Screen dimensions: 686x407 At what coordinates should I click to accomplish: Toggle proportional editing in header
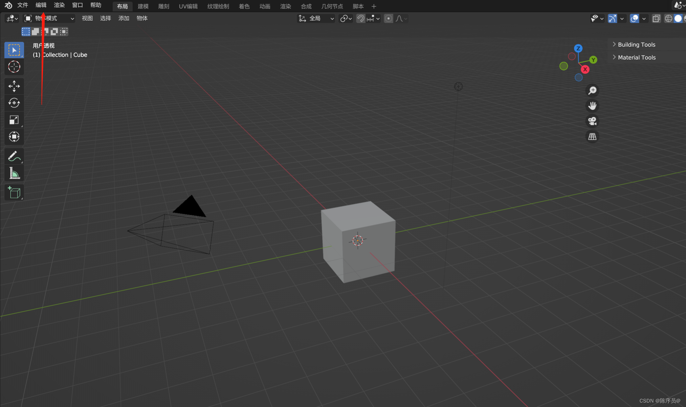point(389,19)
